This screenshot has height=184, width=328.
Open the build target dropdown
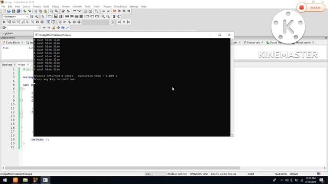[x=95, y=22]
